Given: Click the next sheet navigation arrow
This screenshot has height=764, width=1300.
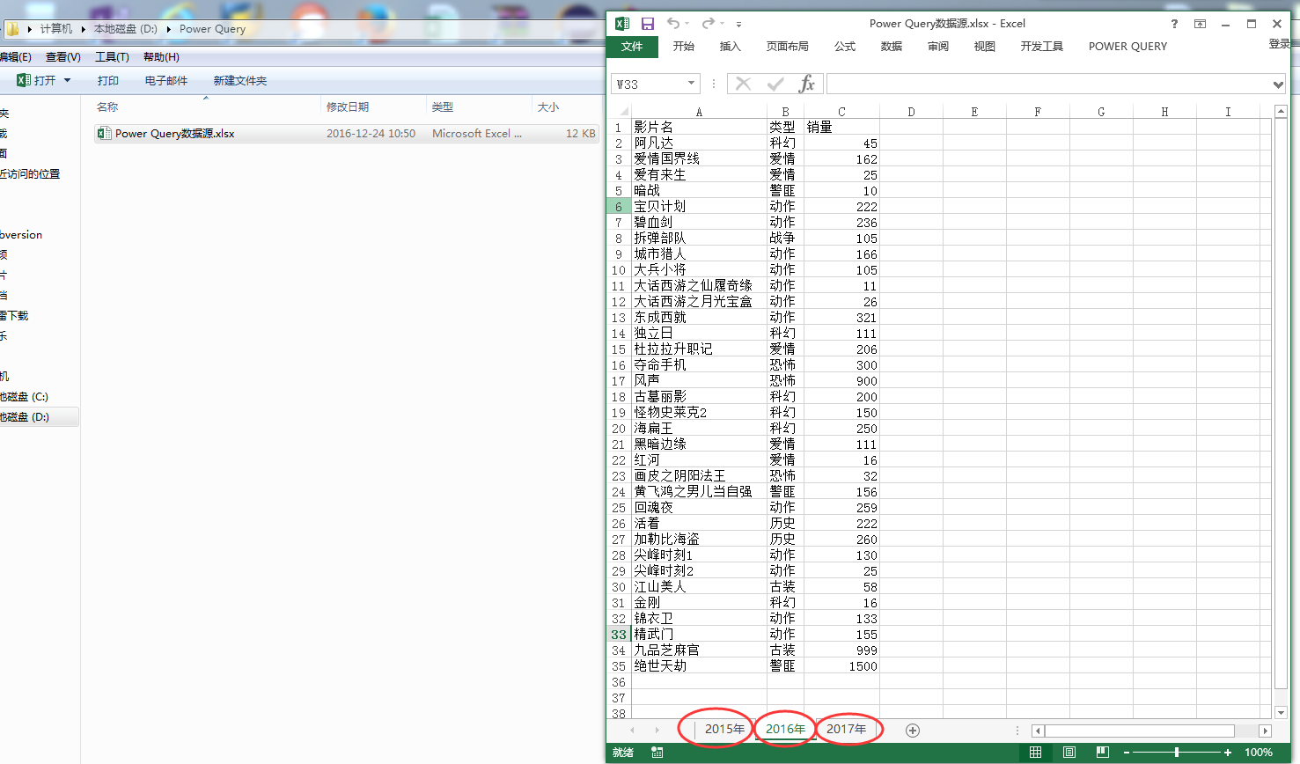Looking at the screenshot, I should click(x=657, y=730).
